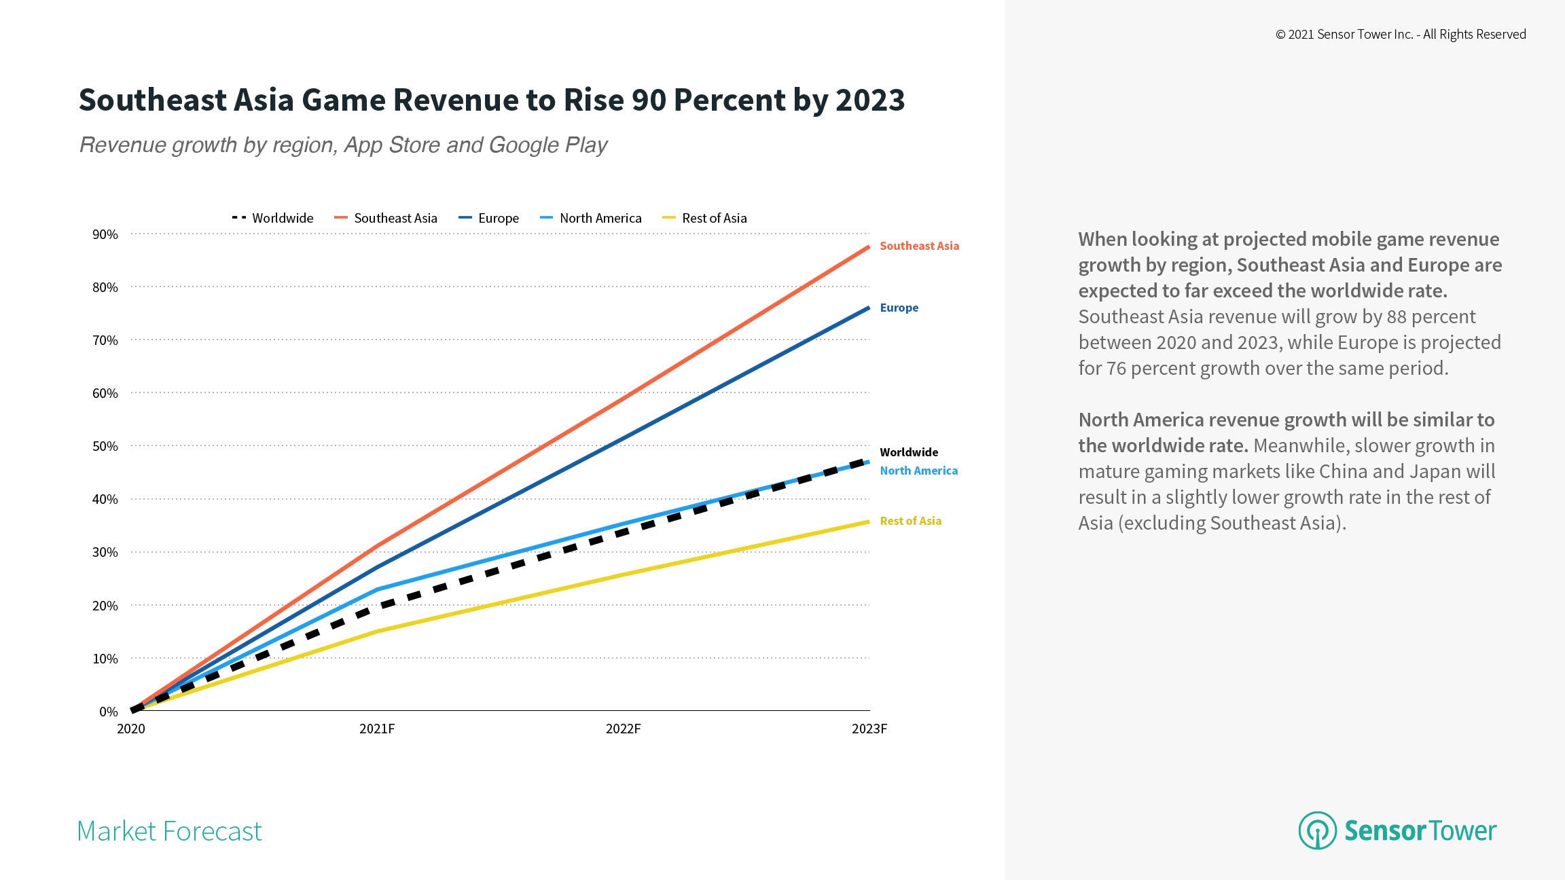
Task: Click the 2023F axis label
Action: (x=869, y=729)
